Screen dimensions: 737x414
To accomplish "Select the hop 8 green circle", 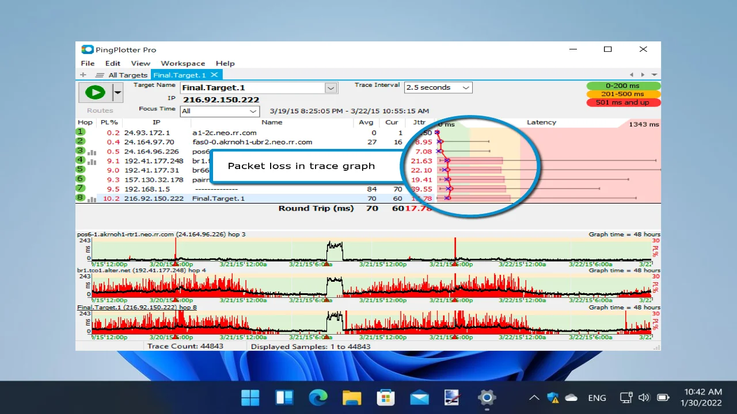I will [x=81, y=198].
